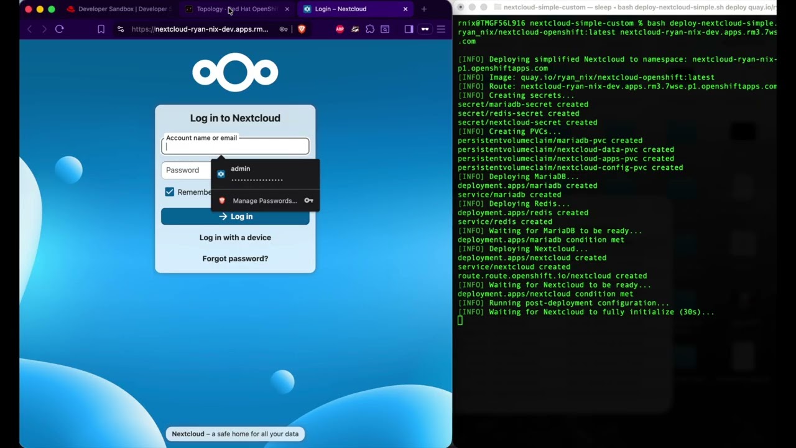Viewport: 796px width, 448px height.
Task: Open a new browser tab with plus
Action: (x=424, y=9)
